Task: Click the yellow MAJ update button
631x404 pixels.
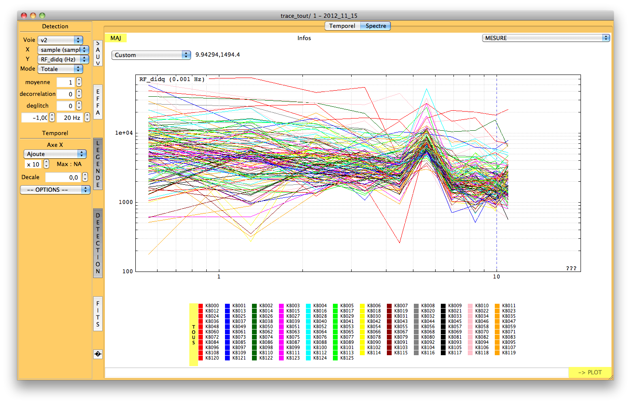Action: click(116, 38)
